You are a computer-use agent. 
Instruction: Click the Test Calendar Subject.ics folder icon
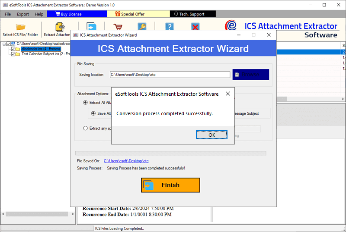click(18, 54)
